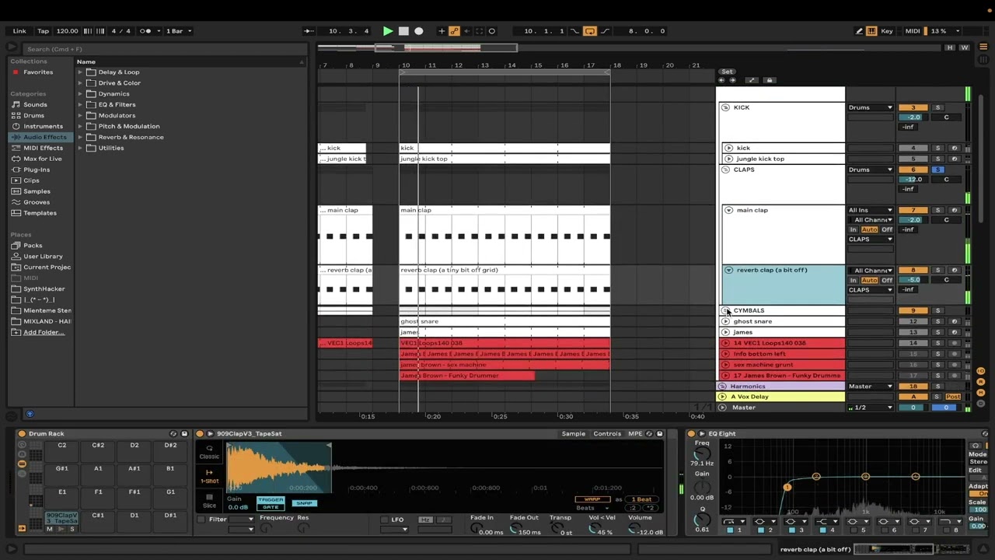Click the 120.00 tempo field
This screenshot has width=995, height=560.
pyautogui.click(x=68, y=31)
